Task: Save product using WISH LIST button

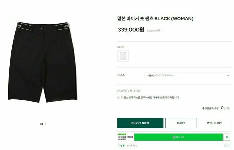Action: click(214, 123)
